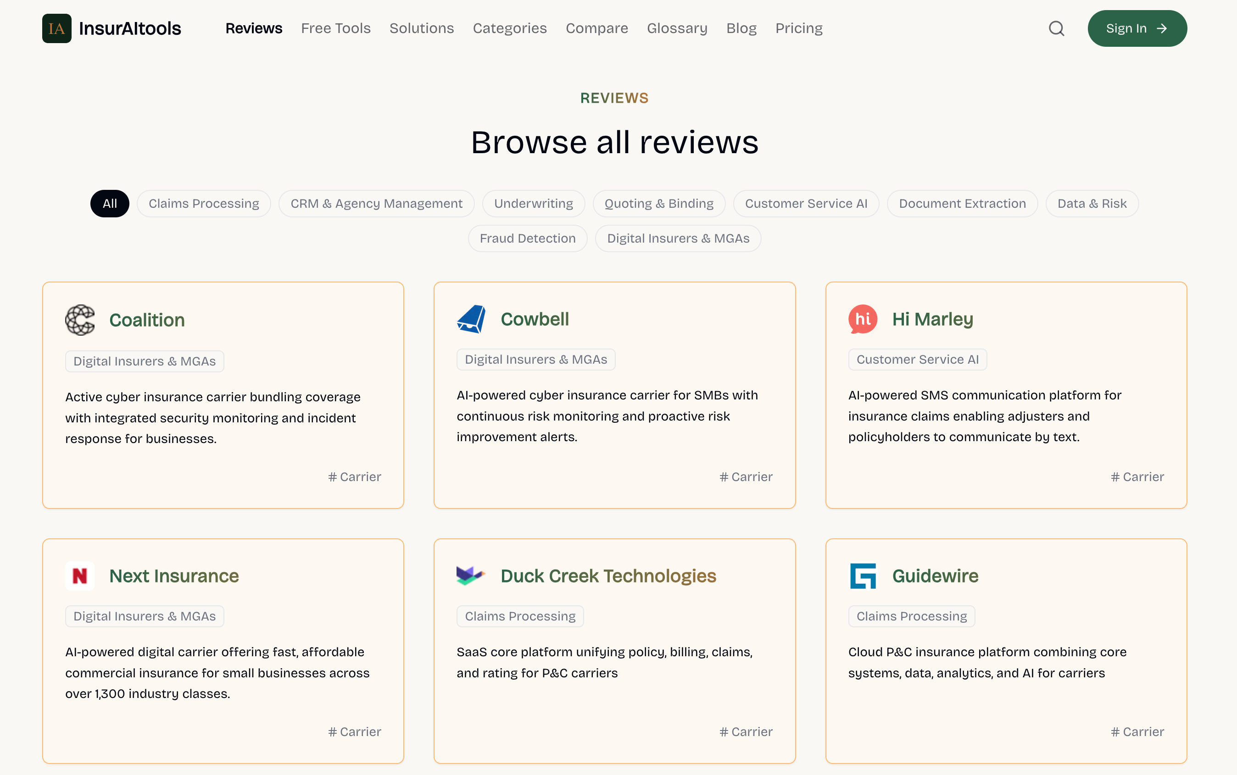Click Coalition's Digital Insurers & MGAs tag
This screenshot has width=1237, height=775.
pos(145,361)
